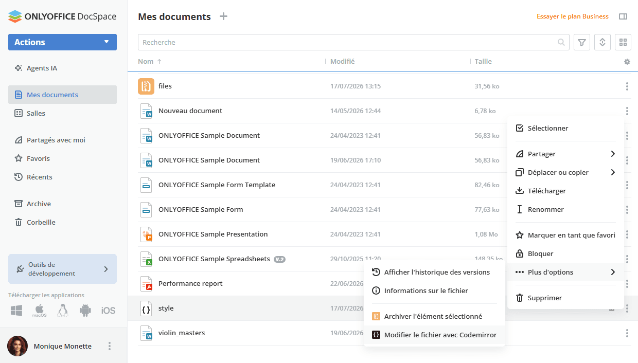The height and width of the screenshot is (363, 638).
Task: Click the Modifié column header
Action: 342,62
